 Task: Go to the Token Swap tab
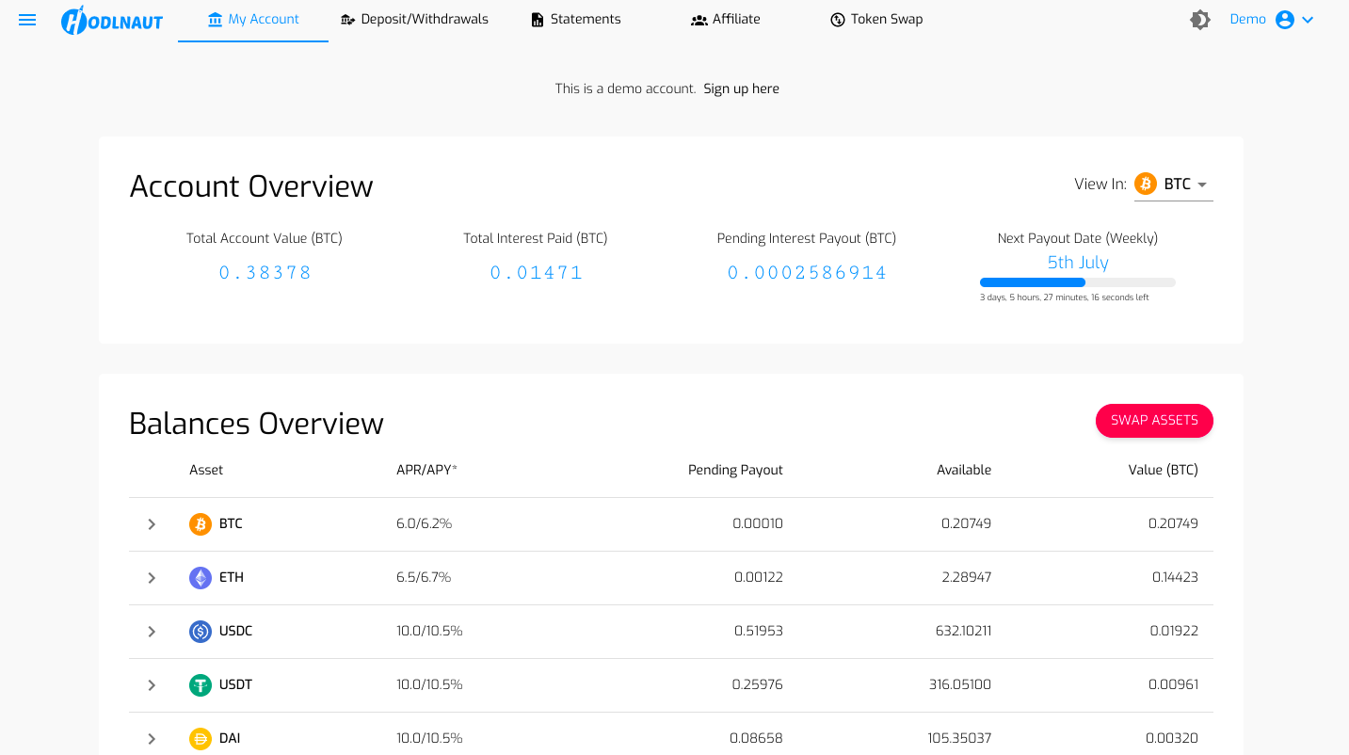(876, 20)
